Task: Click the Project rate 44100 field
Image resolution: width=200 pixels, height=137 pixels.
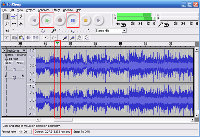Action: pyautogui.click(x=25, y=132)
